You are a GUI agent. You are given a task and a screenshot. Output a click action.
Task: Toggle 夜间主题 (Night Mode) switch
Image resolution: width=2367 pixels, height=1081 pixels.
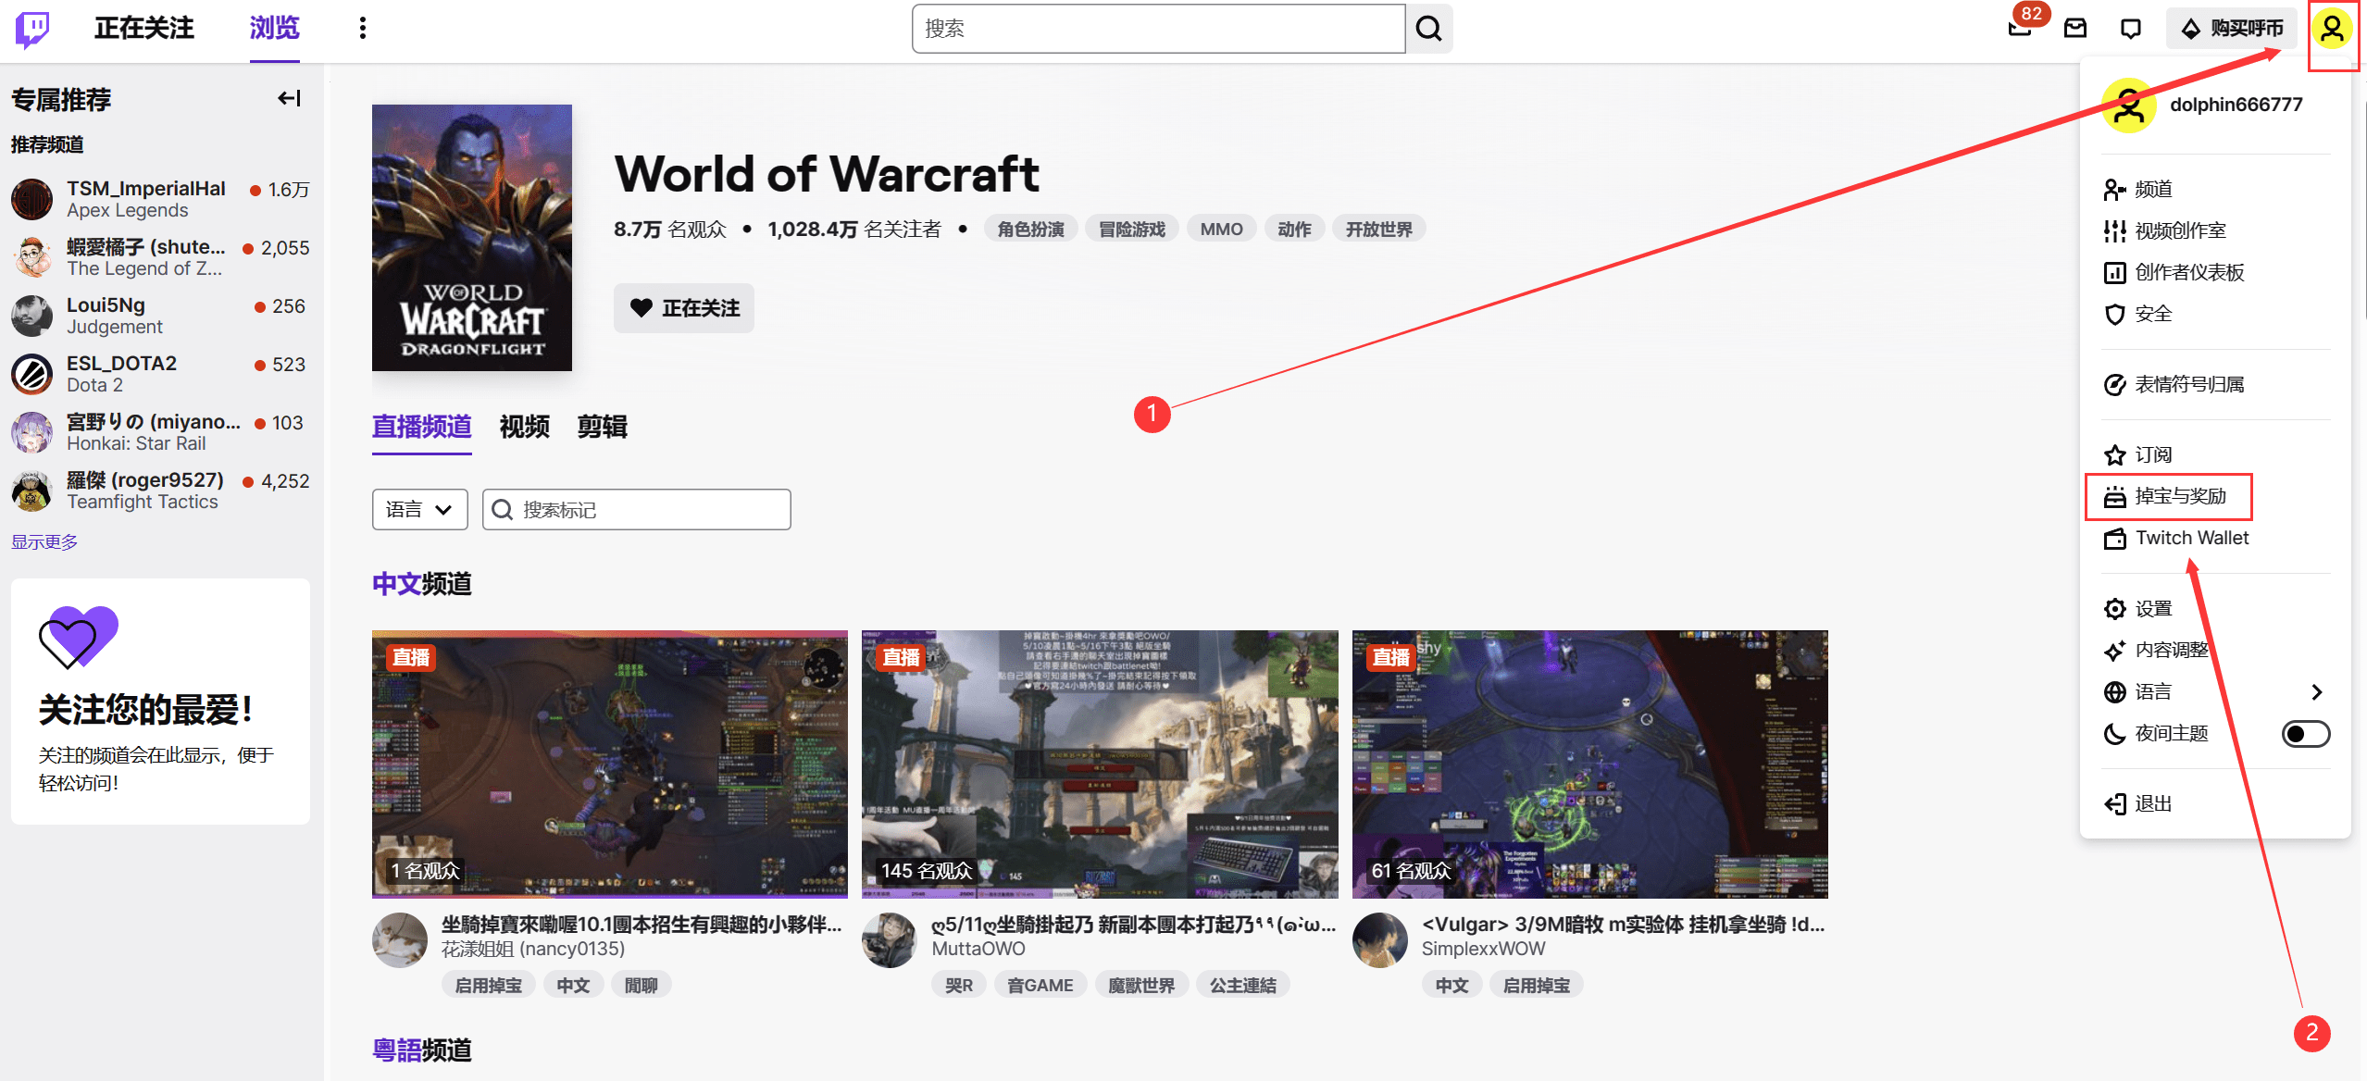[2305, 734]
